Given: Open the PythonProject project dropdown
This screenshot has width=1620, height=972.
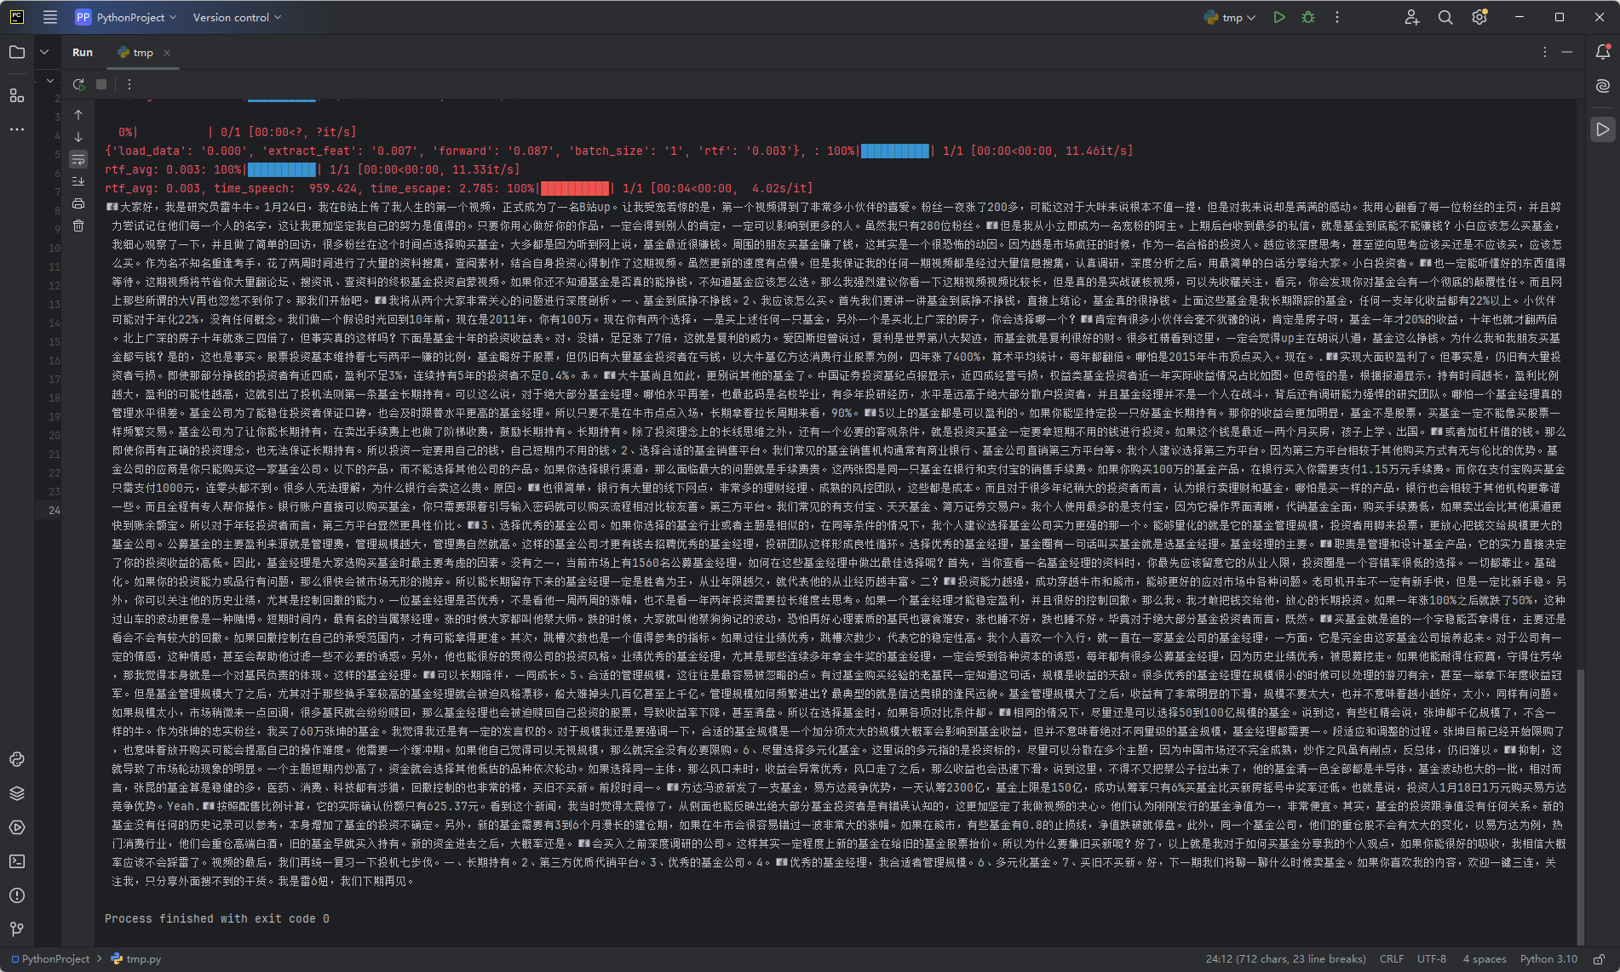Looking at the screenshot, I should pyautogui.click(x=125, y=17).
